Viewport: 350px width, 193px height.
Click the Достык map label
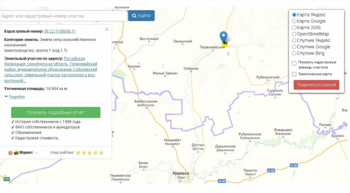tap(198, 145)
